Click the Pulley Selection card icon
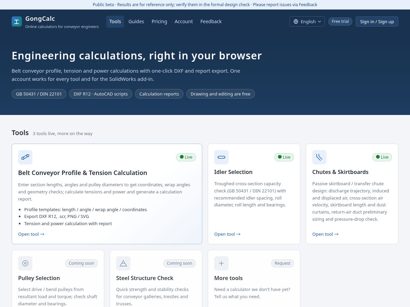410x307 pixels. pyautogui.click(x=25, y=263)
